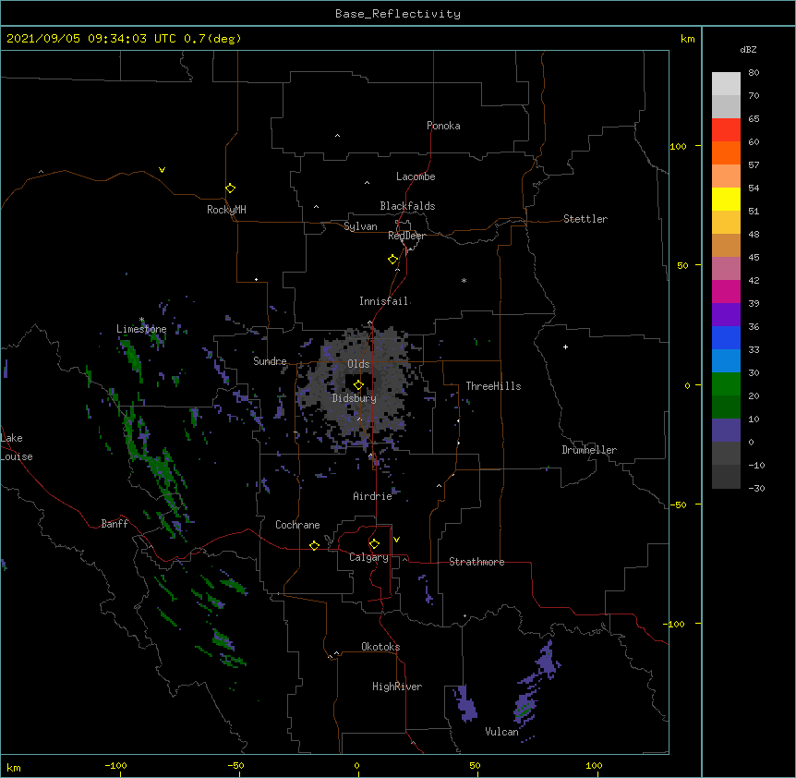Click the Banff label

click(115, 524)
